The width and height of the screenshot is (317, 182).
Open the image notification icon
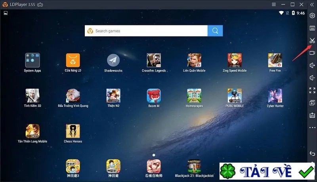tap(6, 13)
